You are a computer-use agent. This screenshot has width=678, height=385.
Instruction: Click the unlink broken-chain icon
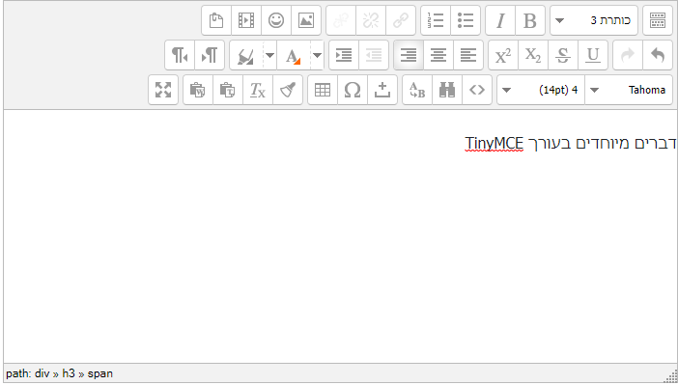(x=371, y=20)
